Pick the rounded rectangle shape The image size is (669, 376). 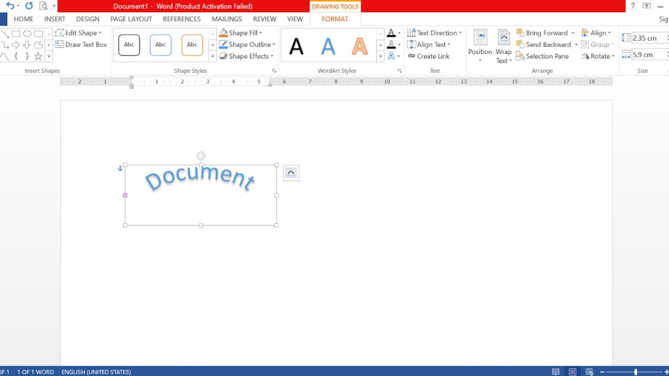point(38,33)
